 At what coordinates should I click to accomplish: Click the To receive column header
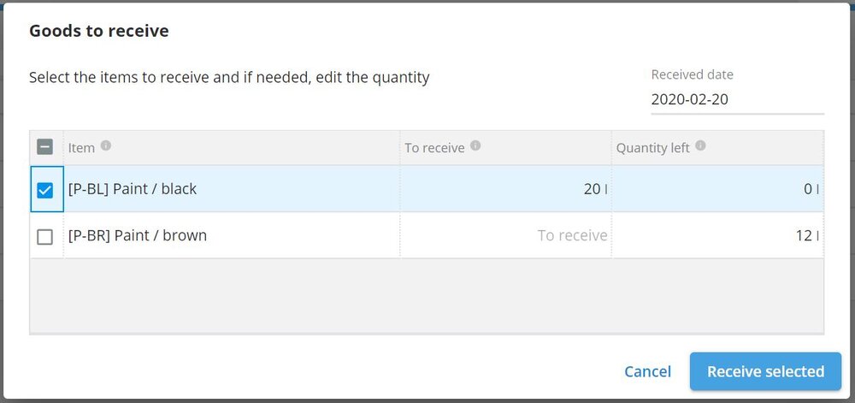(x=434, y=148)
